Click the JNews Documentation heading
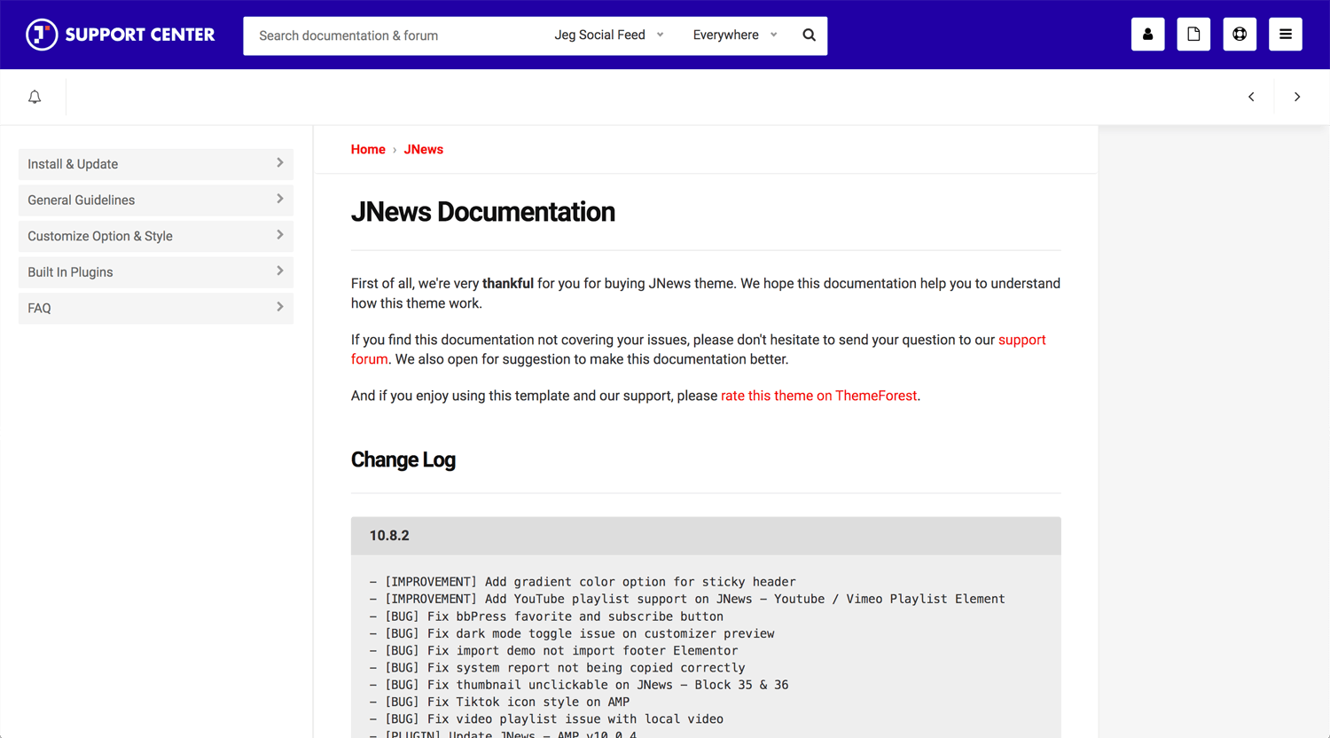Viewport: 1330px width, 738px height. (x=482, y=212)
